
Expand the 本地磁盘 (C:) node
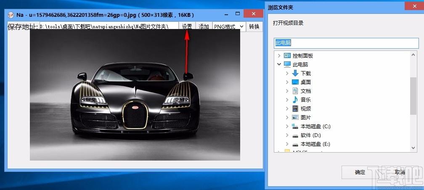[287, 126]
